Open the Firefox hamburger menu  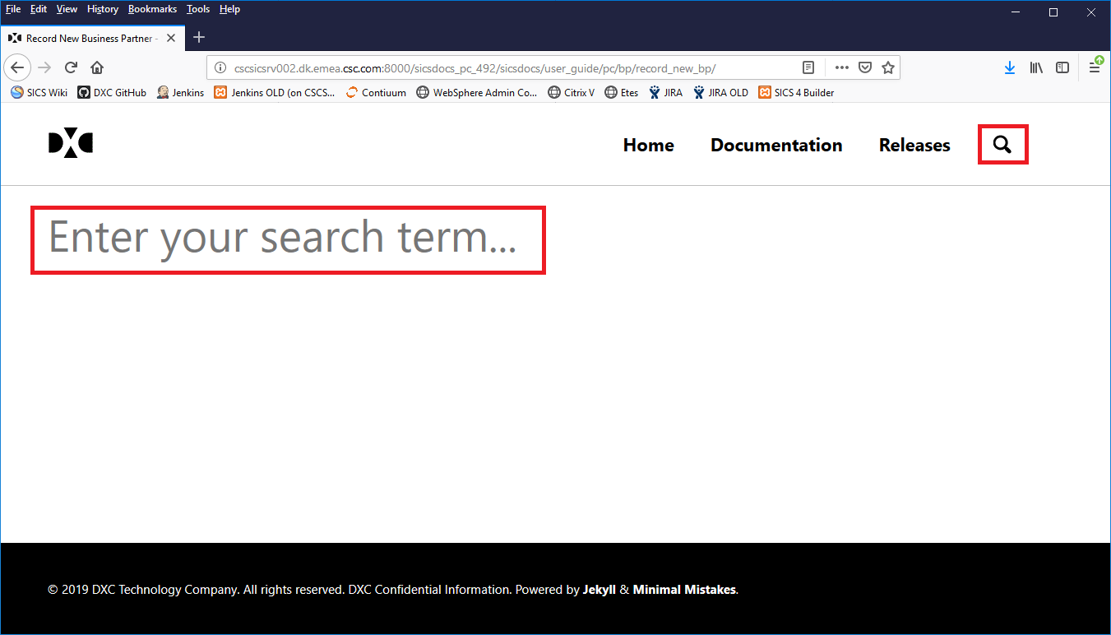pyautogui.click(x=1095, y=67)
